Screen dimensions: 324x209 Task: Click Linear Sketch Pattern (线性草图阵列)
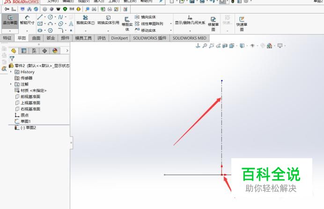pos(149,24)
